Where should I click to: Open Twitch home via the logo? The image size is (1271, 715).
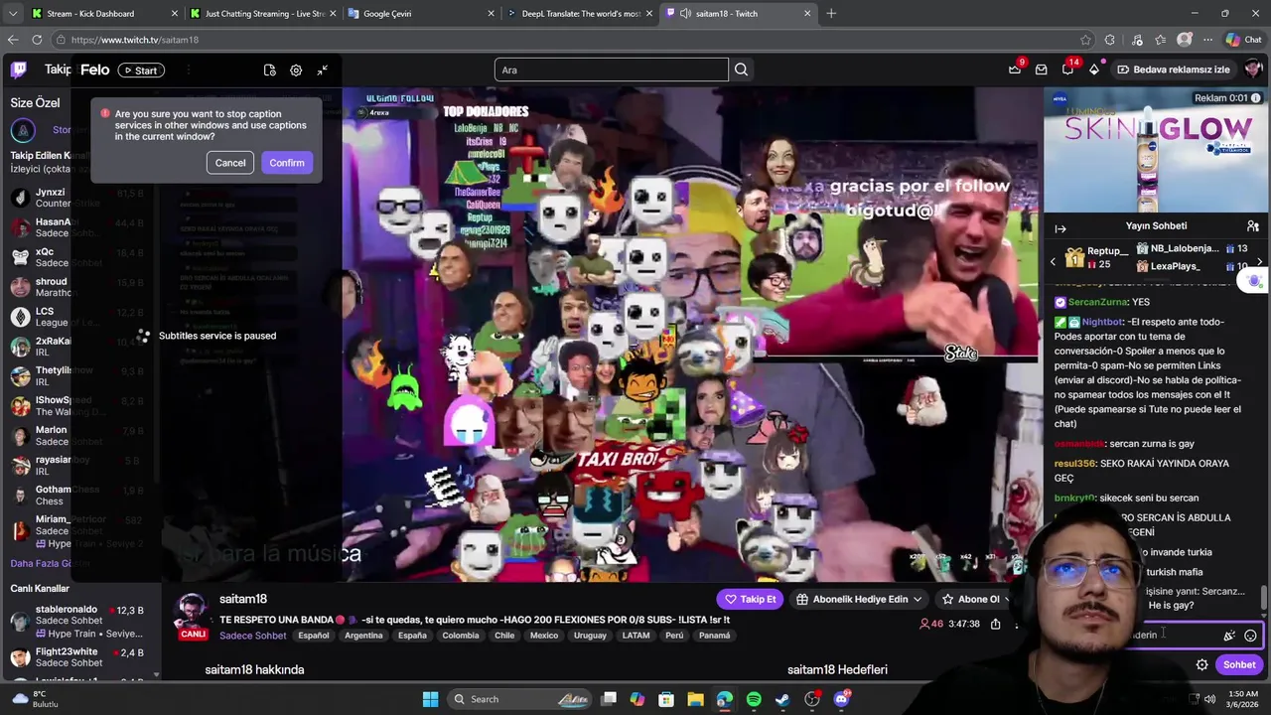(19, 70)
